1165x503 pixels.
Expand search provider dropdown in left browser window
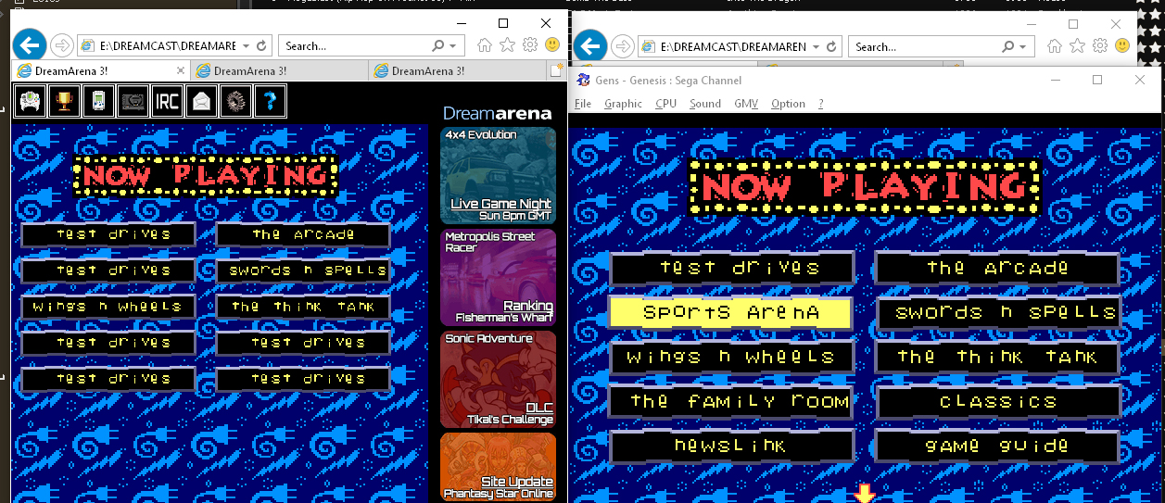[x=453, y=45]
